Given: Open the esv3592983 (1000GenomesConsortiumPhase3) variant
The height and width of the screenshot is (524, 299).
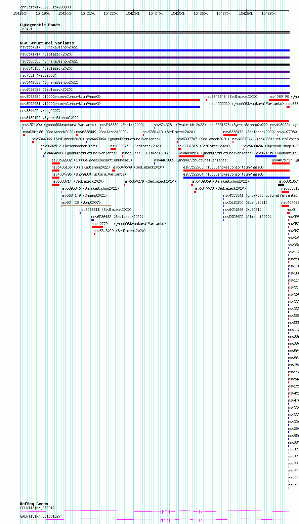Looking at the screenshot, I should tap(223, 167).
